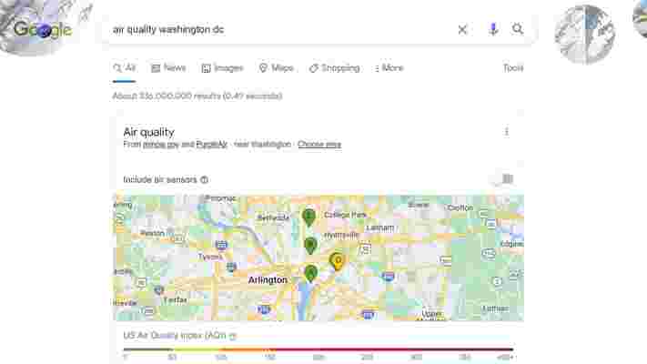Select the yellow air quality pin

(337, 261)
